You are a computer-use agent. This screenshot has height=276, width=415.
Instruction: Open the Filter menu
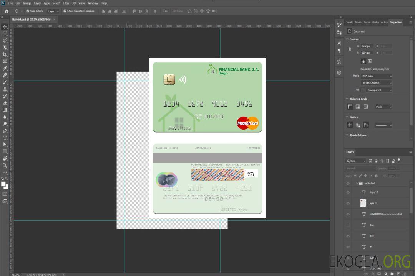click(66, 3)
